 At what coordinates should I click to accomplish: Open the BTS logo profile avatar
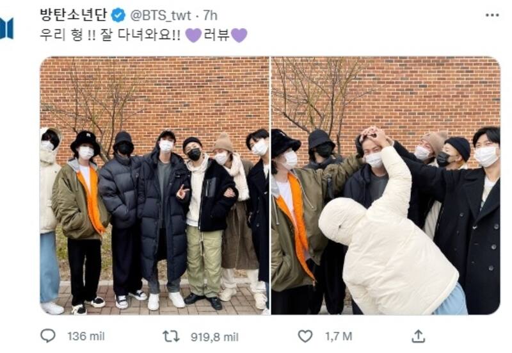click(6, 28)
